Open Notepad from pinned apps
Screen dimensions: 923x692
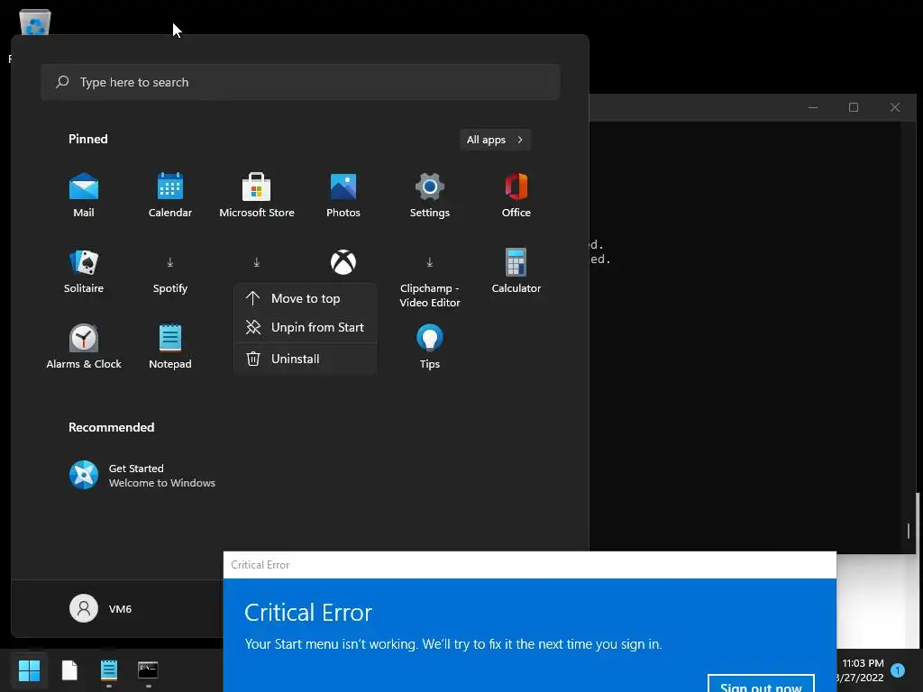170,347
